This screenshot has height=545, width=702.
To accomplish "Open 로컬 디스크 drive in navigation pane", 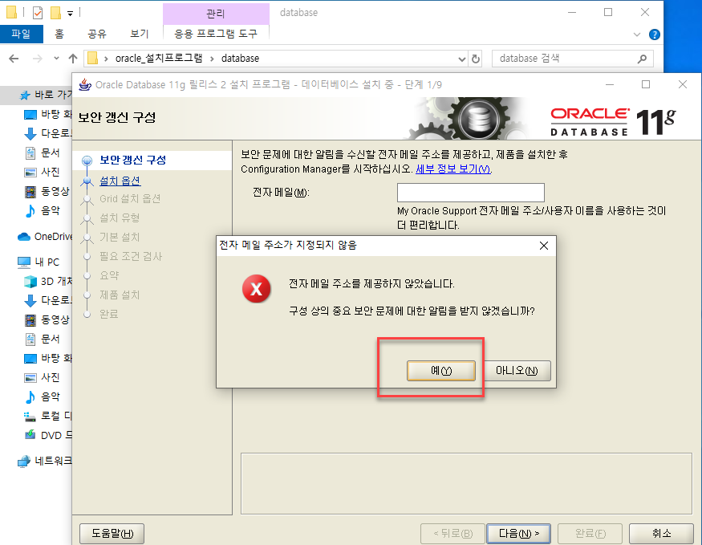I will click(47, 416).
